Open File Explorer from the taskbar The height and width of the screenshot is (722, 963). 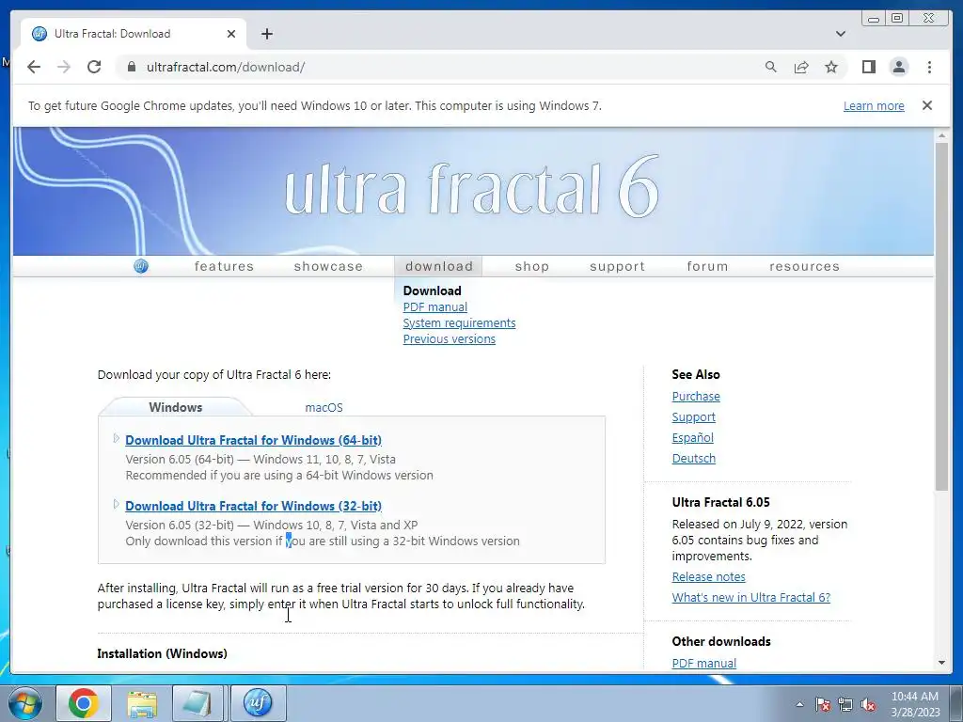pyautogui.click(x=141, y=703)
